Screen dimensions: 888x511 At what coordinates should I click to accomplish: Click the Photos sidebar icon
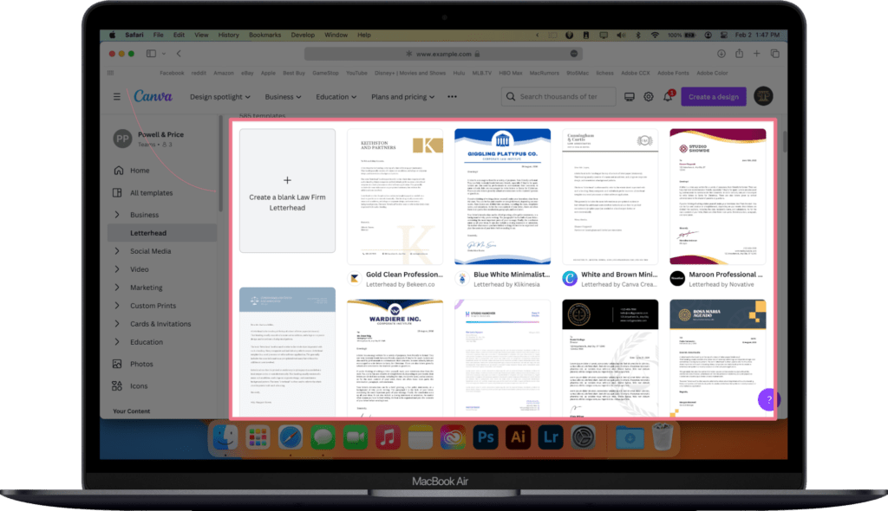pyautogui.click(x=117, y=364)
